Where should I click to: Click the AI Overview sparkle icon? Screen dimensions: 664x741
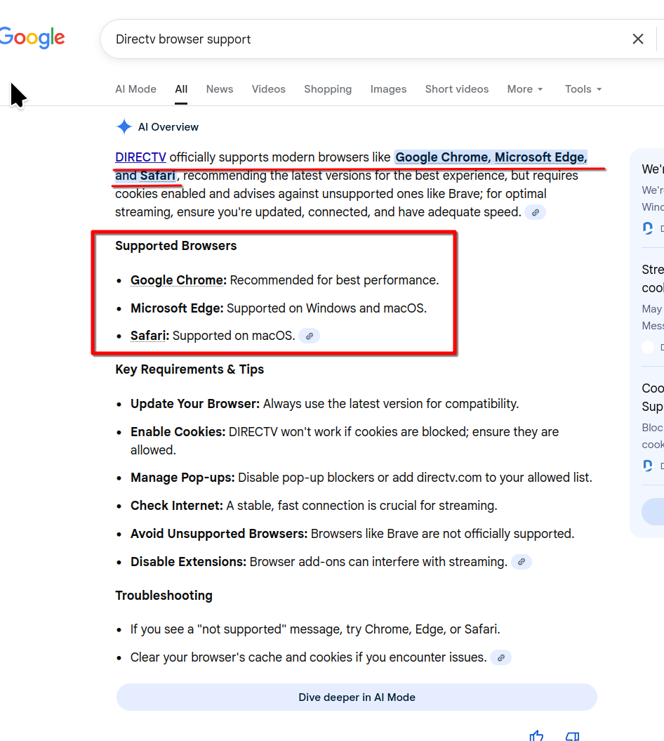point(124,126)
